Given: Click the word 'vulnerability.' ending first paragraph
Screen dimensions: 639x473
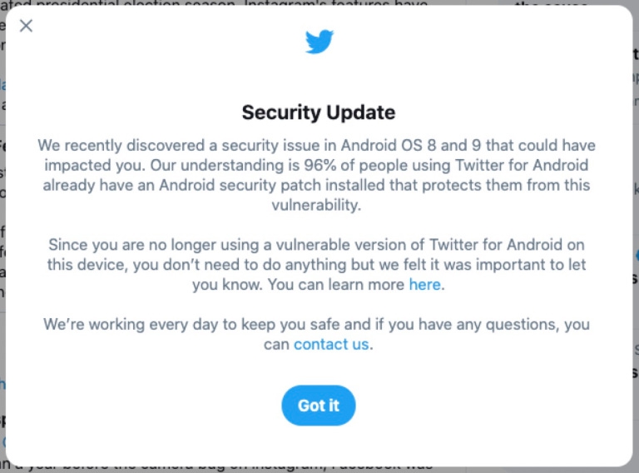Looking at the screenshot, I should (319, 205).
